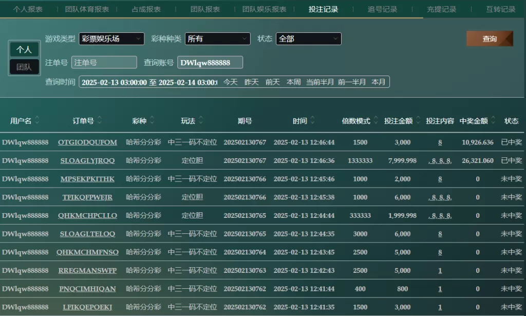
Task: Open order SLOAGLYJRQQ
Action: pyautogui.click(x=87, y=161)
